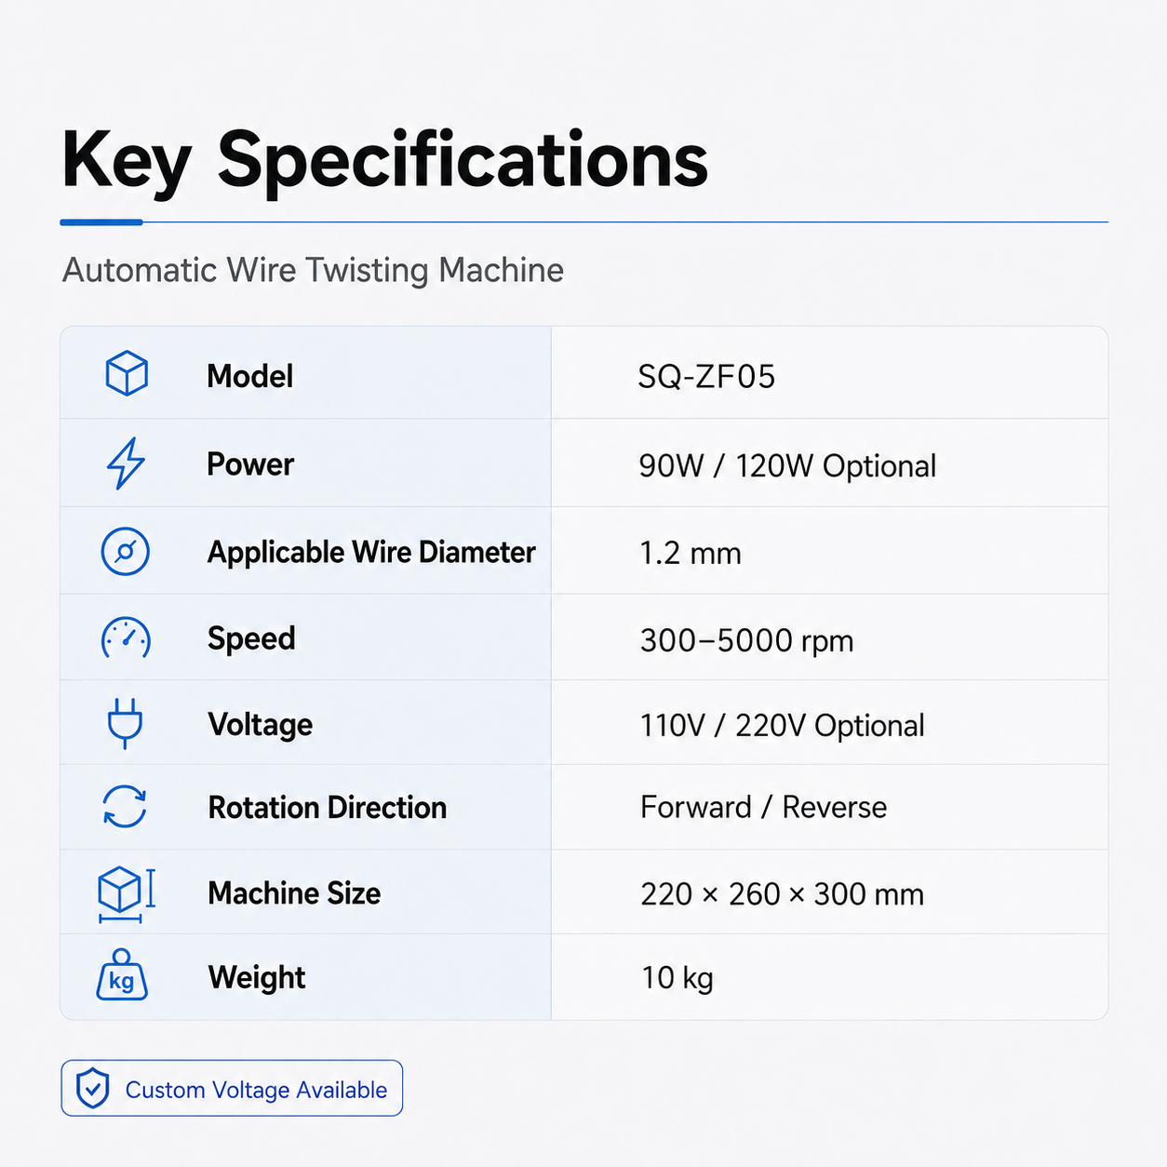1167x1167 pixels.
Task: Click the Key Specifications heading
Action: click(384, 160)
